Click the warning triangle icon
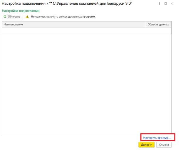183x151 pixels. click(x=27, y=17)
